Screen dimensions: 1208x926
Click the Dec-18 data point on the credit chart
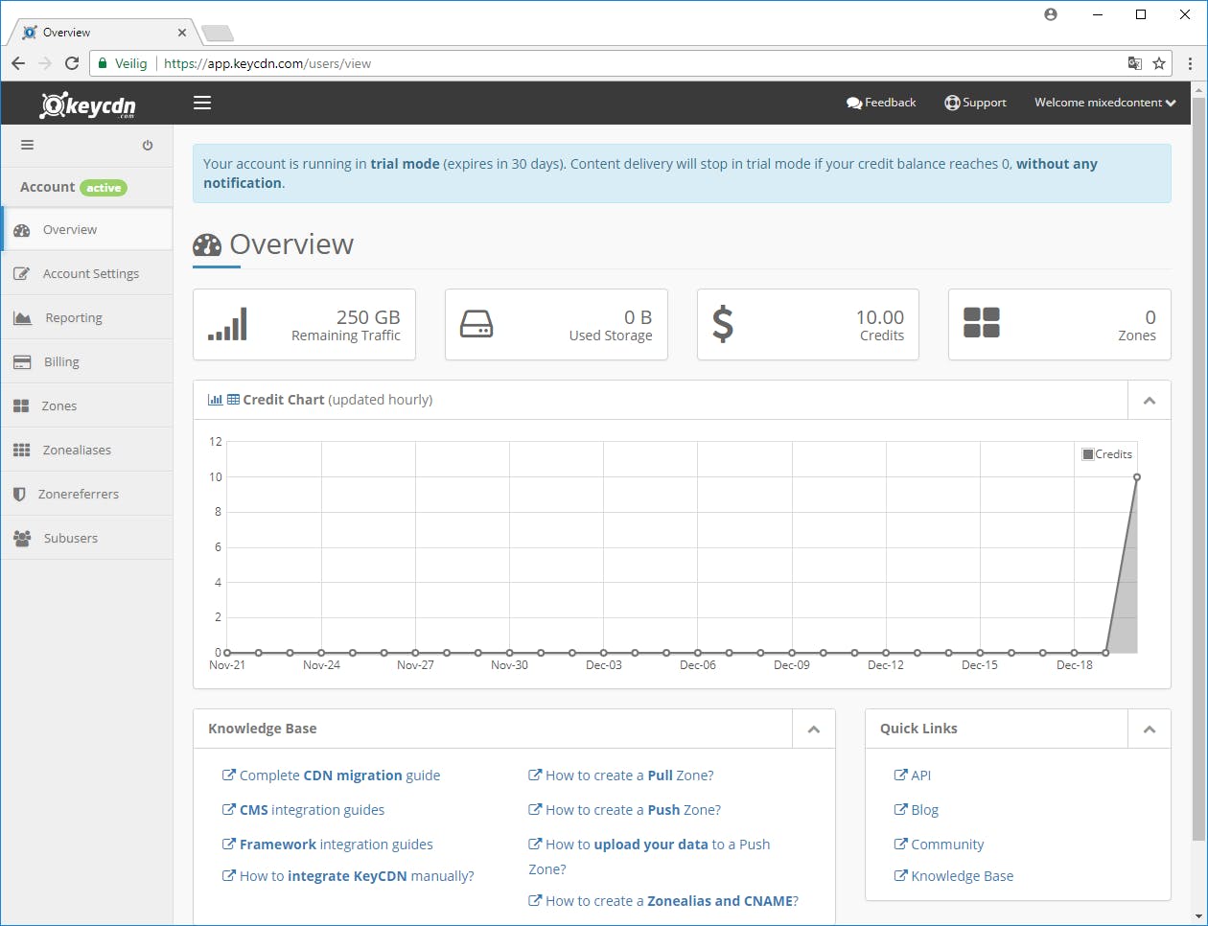pyautogui.click(x=1074, y=653)
